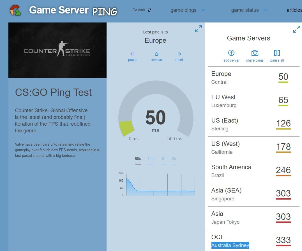Click the green segment of the ping gauge

point(126,128)
